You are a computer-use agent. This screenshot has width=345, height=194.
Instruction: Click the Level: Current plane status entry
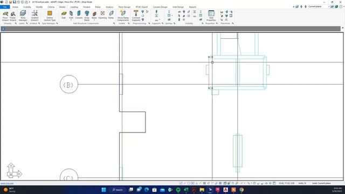(321, 183)
